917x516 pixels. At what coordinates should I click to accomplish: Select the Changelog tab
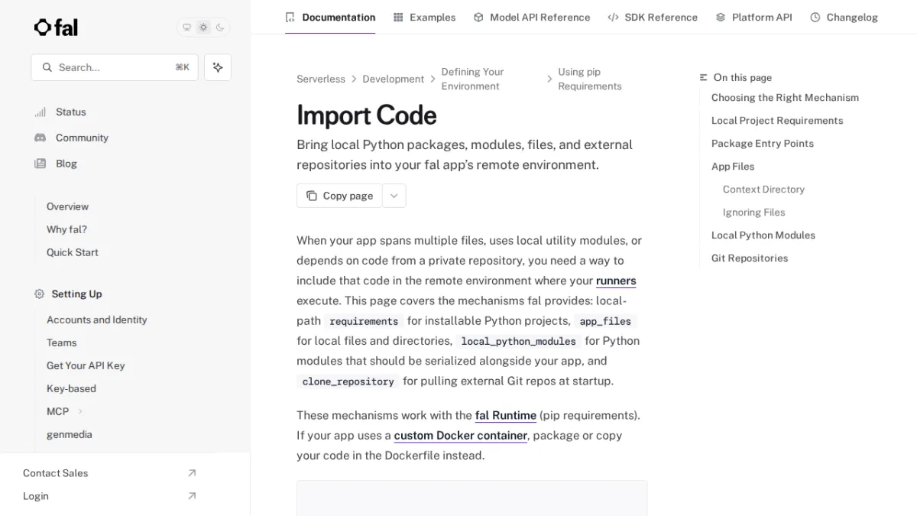point(844,17)
